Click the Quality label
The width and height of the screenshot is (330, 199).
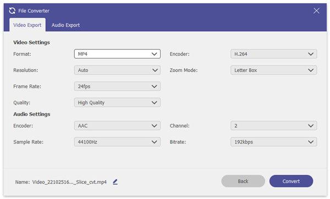21,103
